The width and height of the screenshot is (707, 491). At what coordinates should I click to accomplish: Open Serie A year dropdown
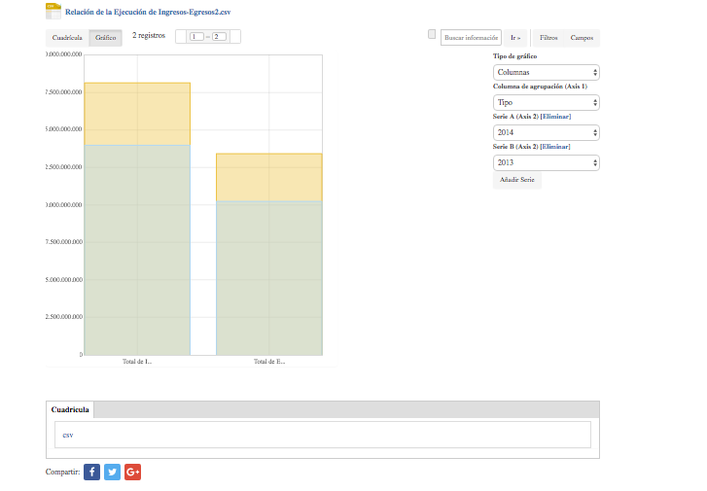(546, 132)
